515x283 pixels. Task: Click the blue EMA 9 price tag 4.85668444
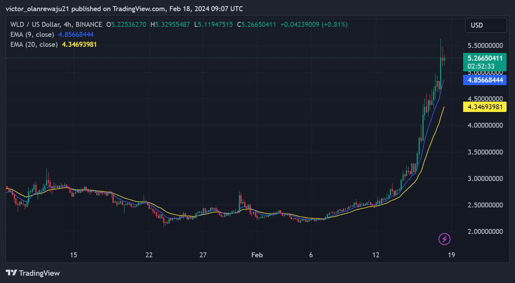click(x=485, y=80)
